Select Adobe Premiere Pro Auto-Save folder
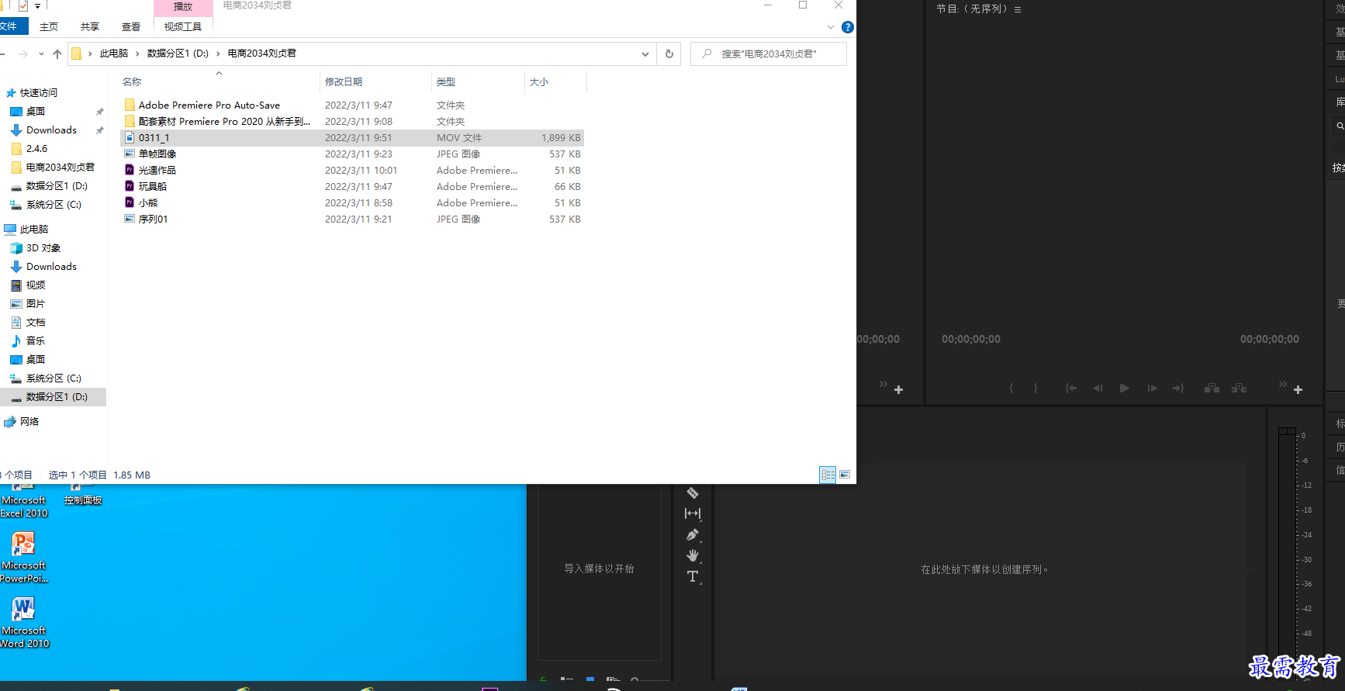 pyautogui.click(x=352, y=105)
